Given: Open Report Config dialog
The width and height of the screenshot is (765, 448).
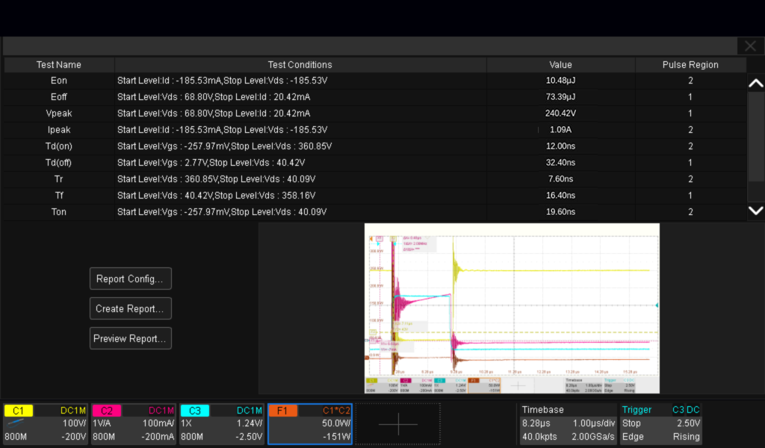Looking at the screenshot, I should coord(130,279).
